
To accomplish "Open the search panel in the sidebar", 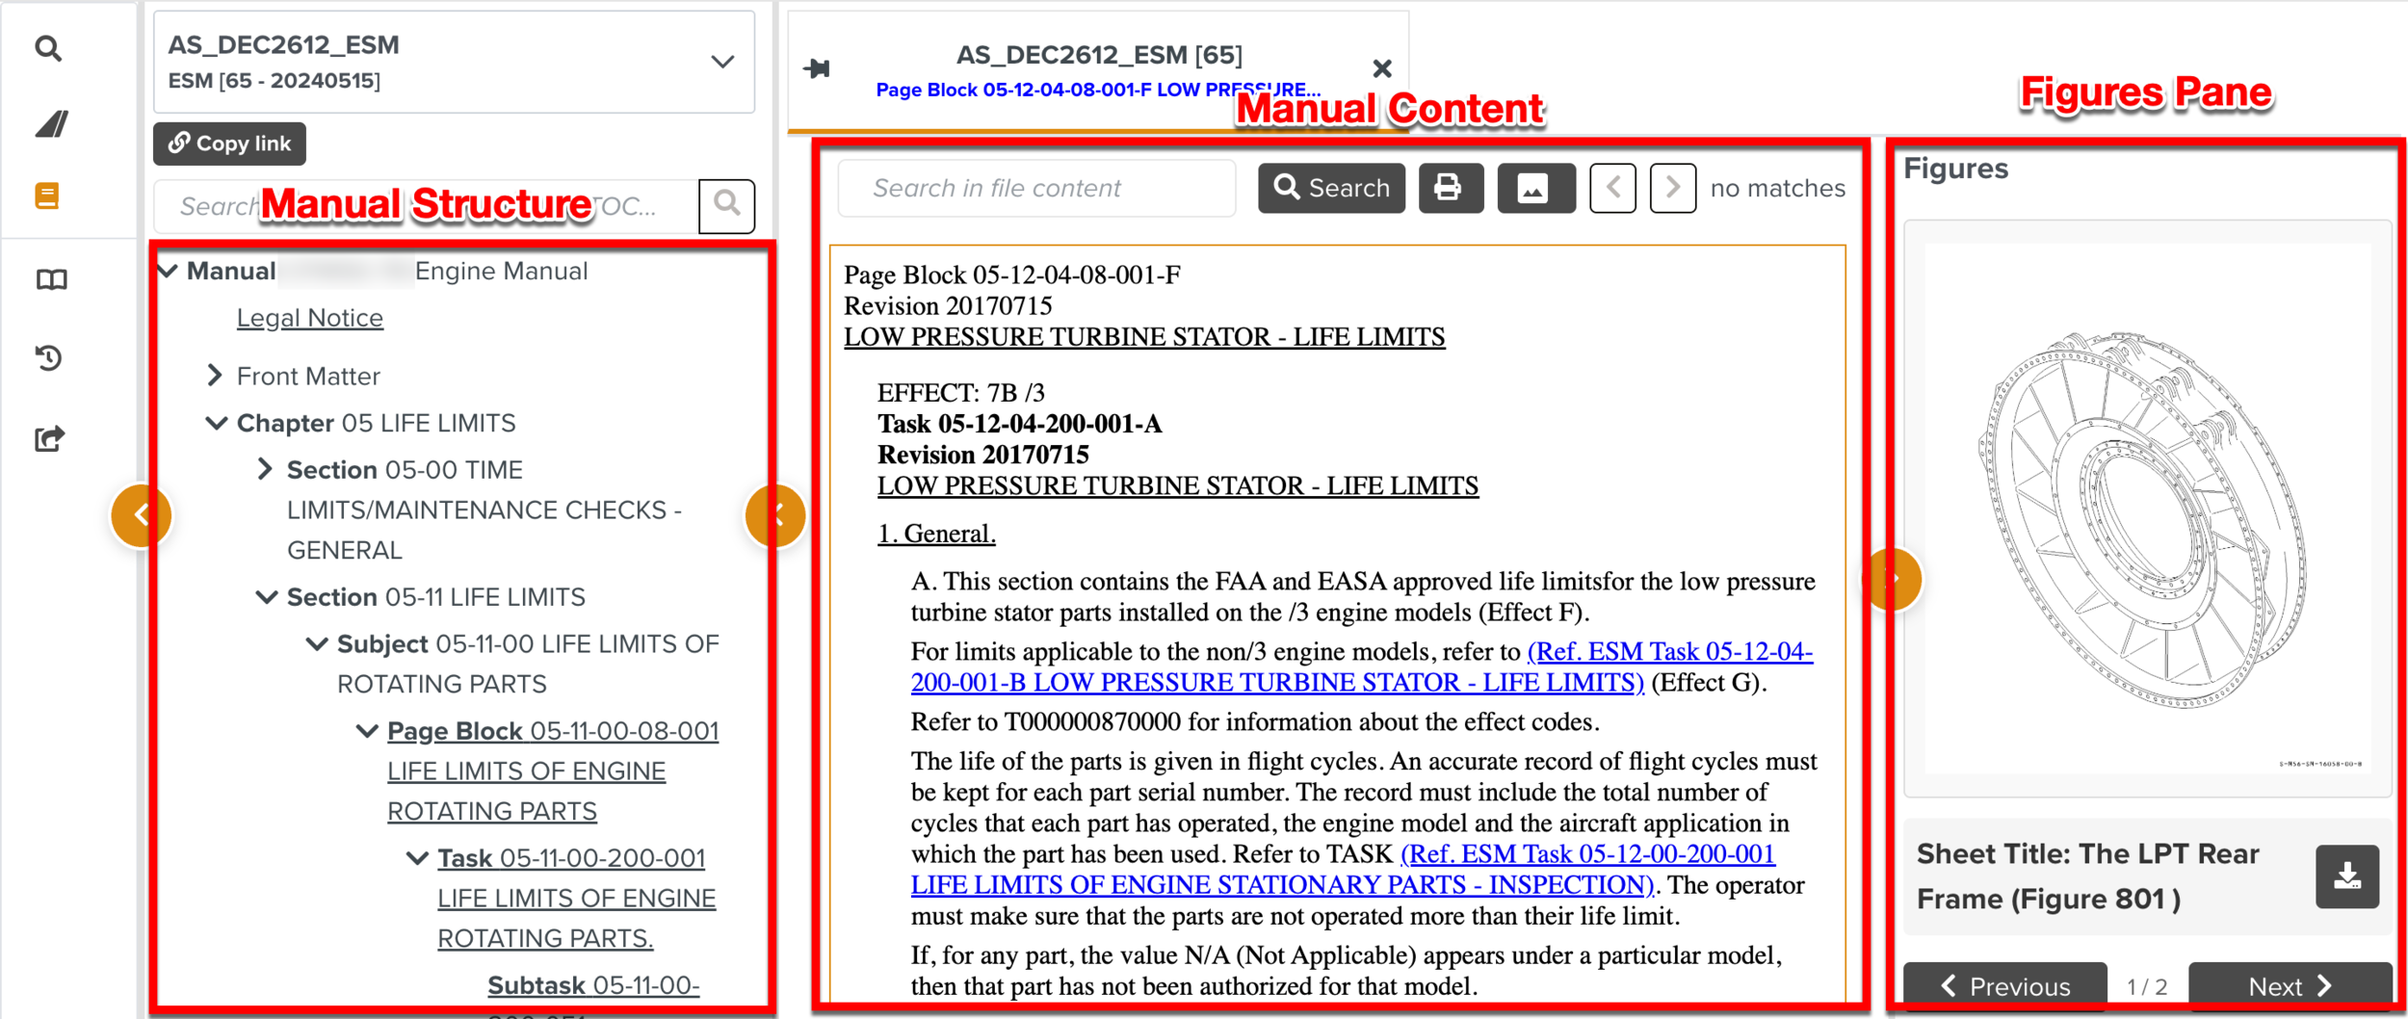I will coord(49,47).
